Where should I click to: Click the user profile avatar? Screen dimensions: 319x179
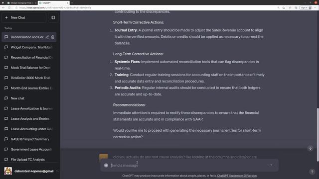point(8,171)
